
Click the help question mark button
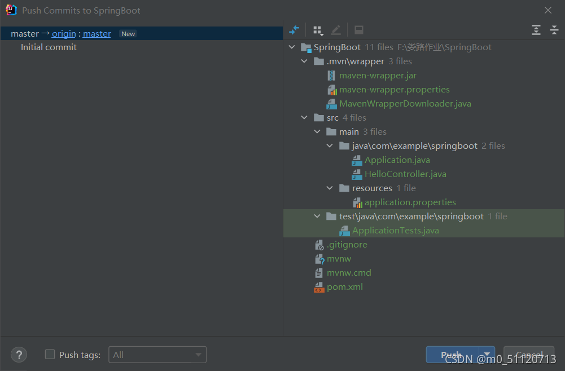coord(19,355)
